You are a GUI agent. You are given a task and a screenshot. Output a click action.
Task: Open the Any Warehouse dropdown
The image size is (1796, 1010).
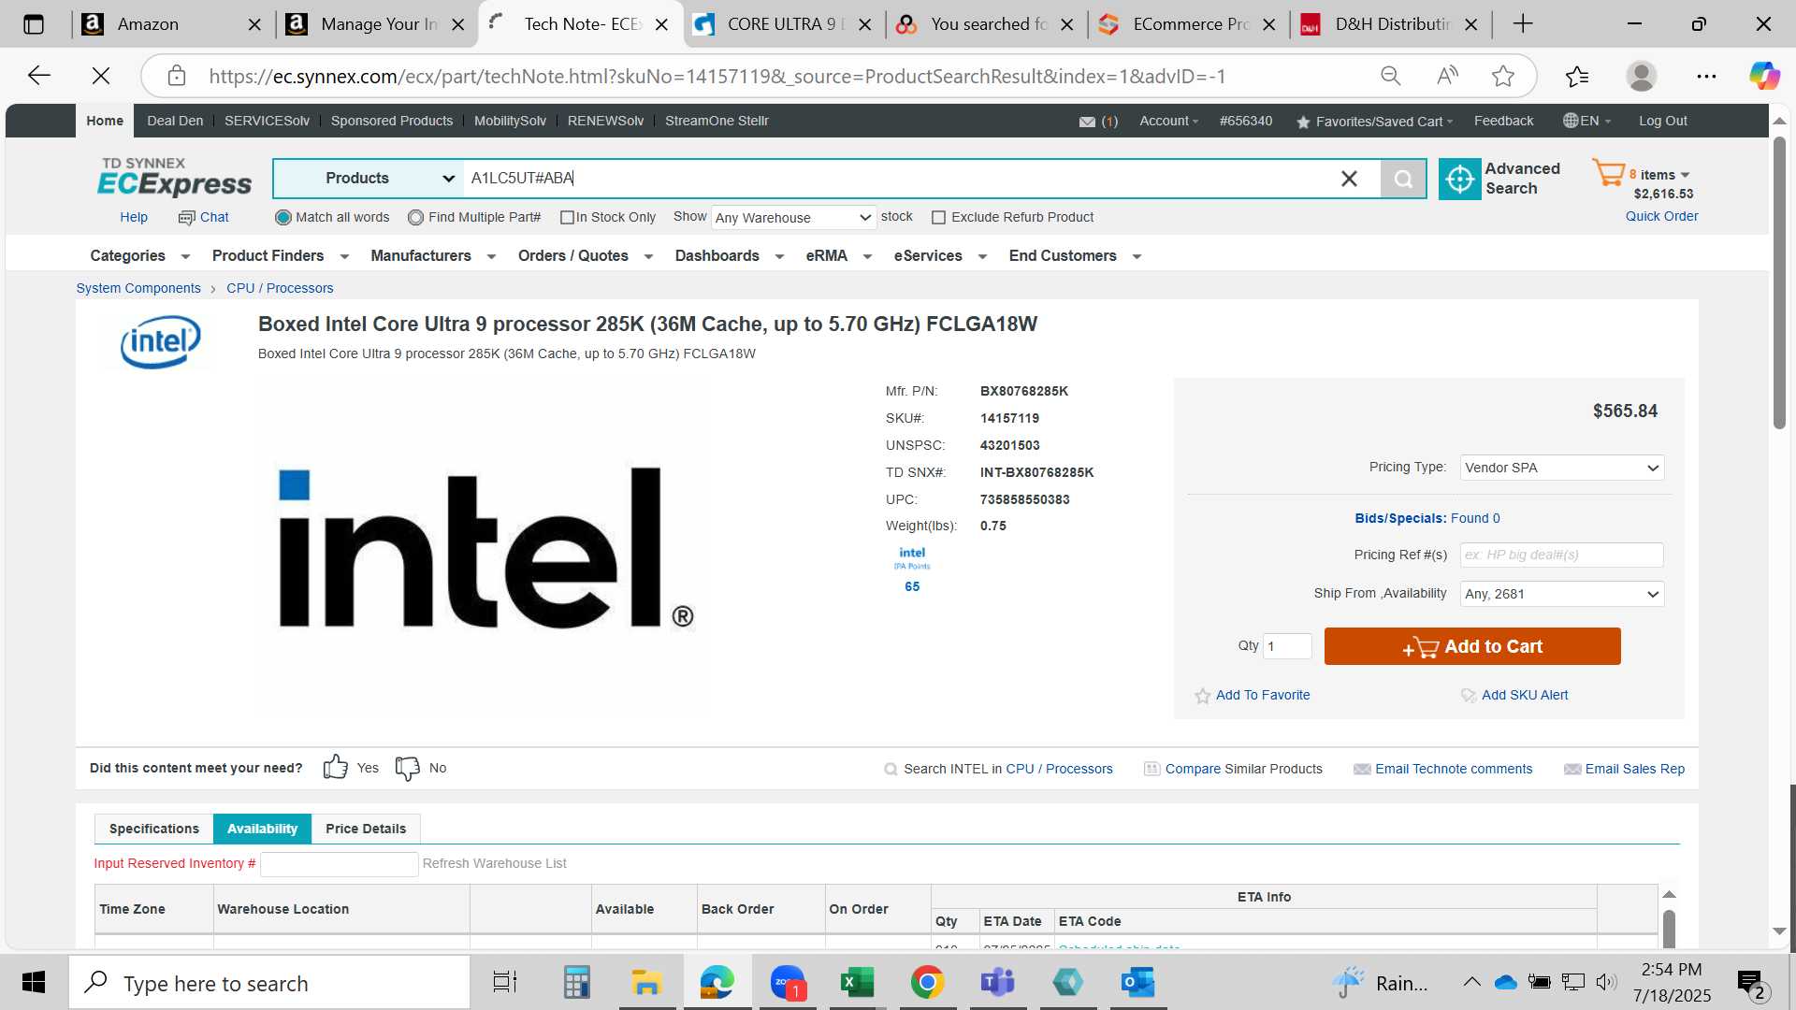[793, 218]
